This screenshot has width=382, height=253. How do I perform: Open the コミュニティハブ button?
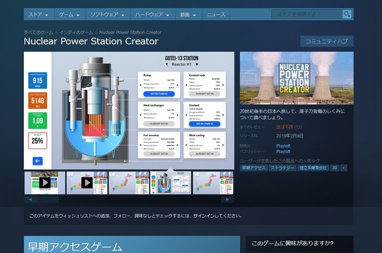pyautogui.click(x=326, y=41)
